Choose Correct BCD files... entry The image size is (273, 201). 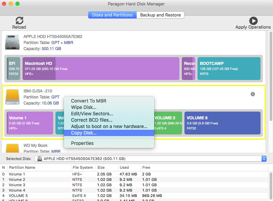[109, 120]
